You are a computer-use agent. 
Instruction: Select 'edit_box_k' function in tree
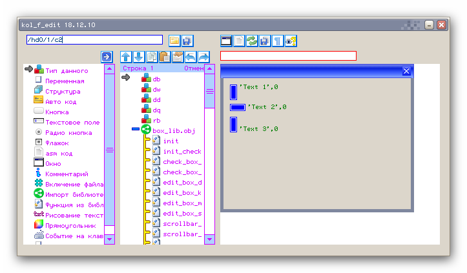pos(182,193)
